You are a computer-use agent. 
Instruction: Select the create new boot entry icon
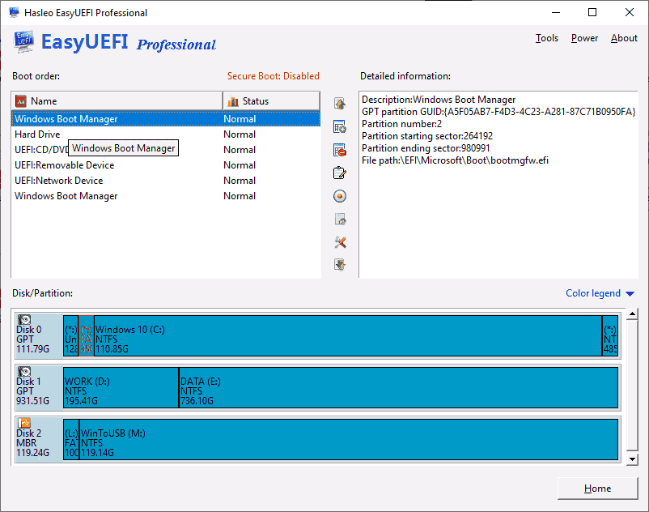point(340,126)
